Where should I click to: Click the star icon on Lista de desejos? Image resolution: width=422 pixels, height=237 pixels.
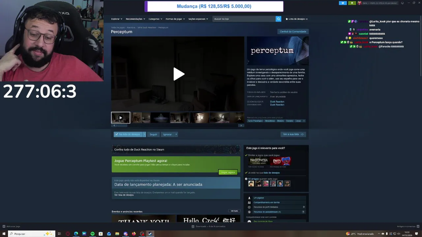coord(287,19)
